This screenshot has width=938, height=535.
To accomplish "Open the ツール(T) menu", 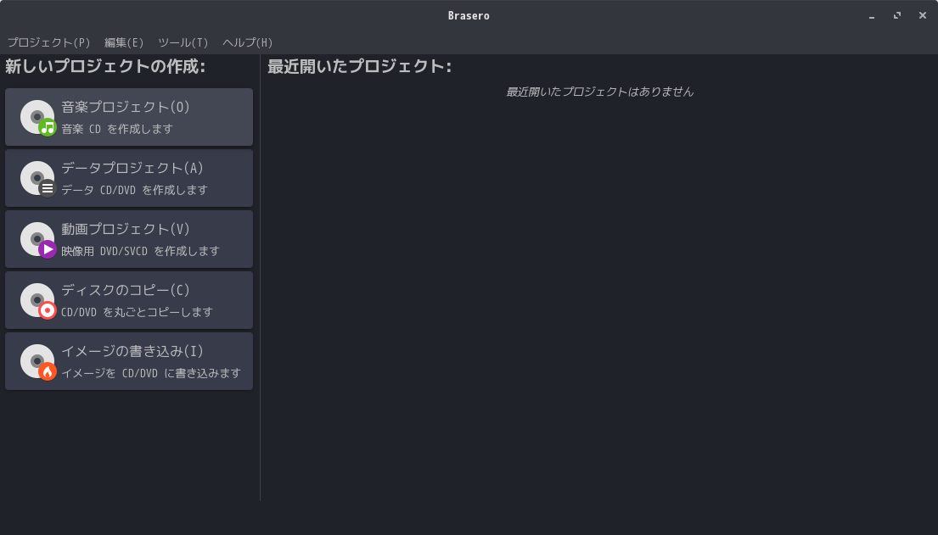I will [183, 42].
